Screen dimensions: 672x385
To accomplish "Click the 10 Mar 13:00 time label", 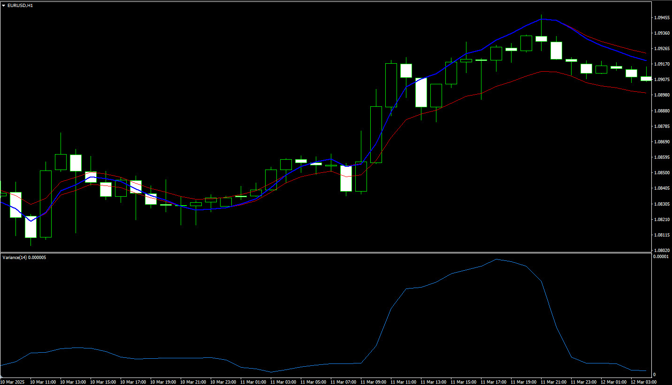I will pos(73,382).
